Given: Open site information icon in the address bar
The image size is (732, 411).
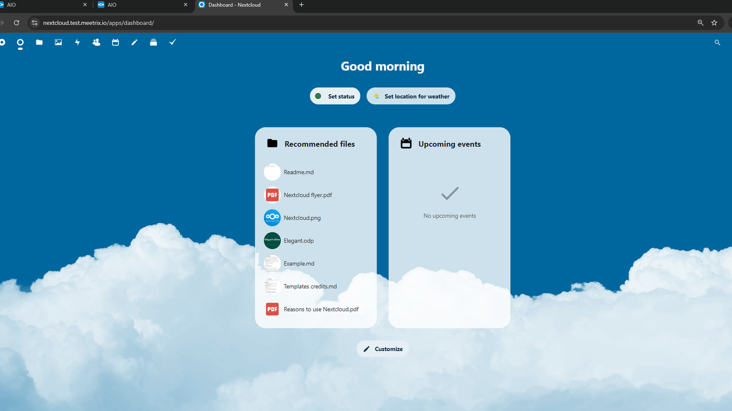Looking at the screenshot, I should [35, 22].
